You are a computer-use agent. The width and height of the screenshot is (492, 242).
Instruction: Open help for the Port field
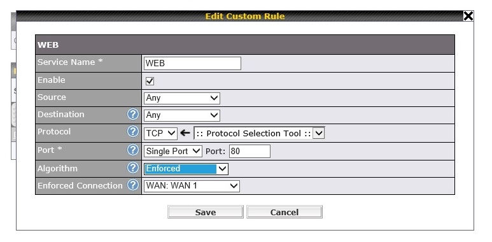[133, 150]
